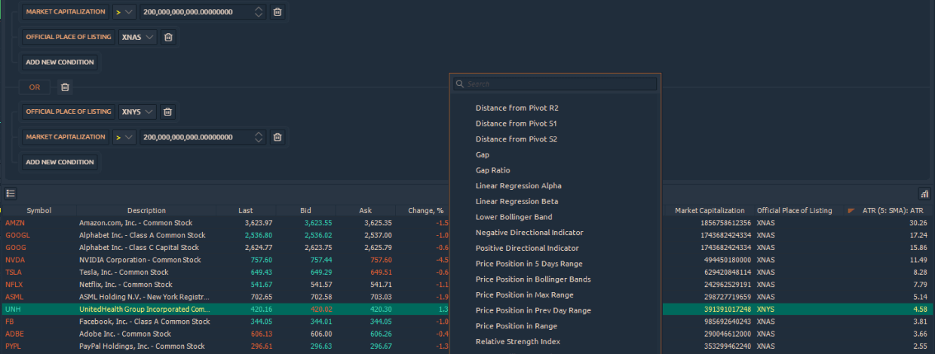935x354 pixels.
Task: Click Market Capitalization field button in XNYS group
Action: (x=66, y=137)
